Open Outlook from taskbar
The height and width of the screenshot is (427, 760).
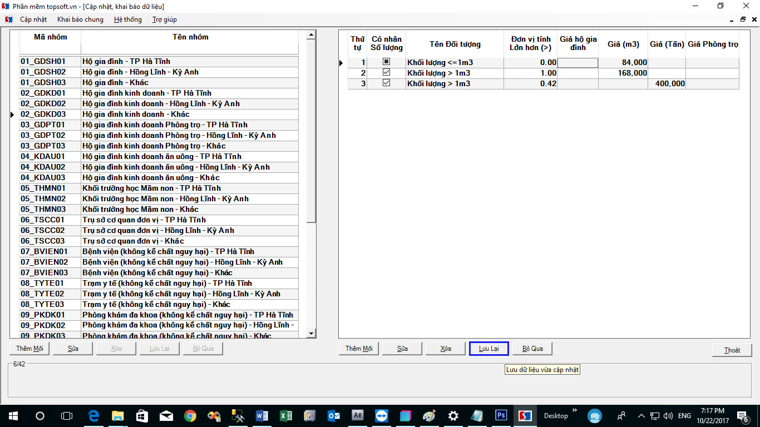tap(334, 415)
